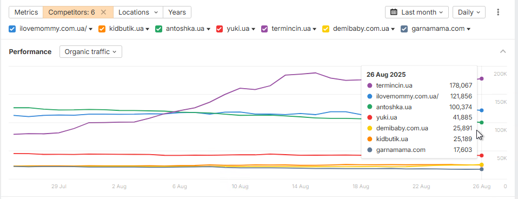Image resolution: width=518 pixels, height=199 pixels.
Task: Open the Locations filter dropdown
Action: point(138,12)
